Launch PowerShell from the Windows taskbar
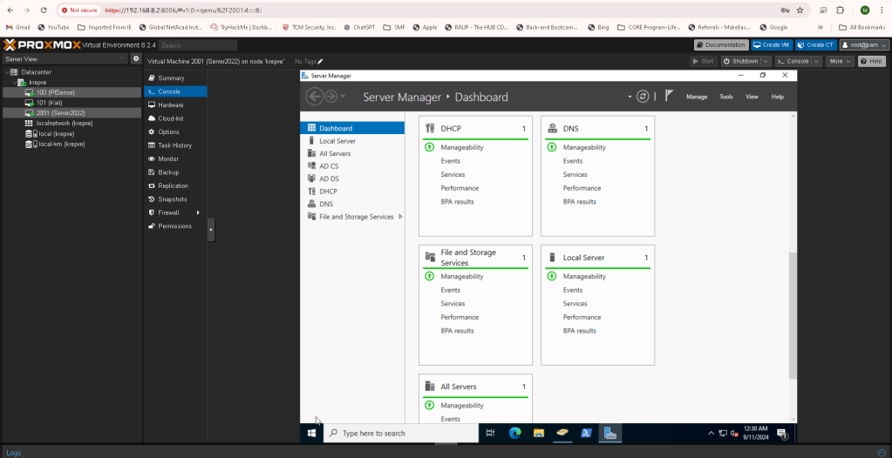This screenshot has height=458, width=892. 587,433
